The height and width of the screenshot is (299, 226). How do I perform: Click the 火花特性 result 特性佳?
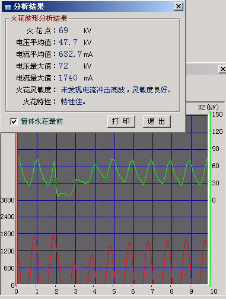73,102
